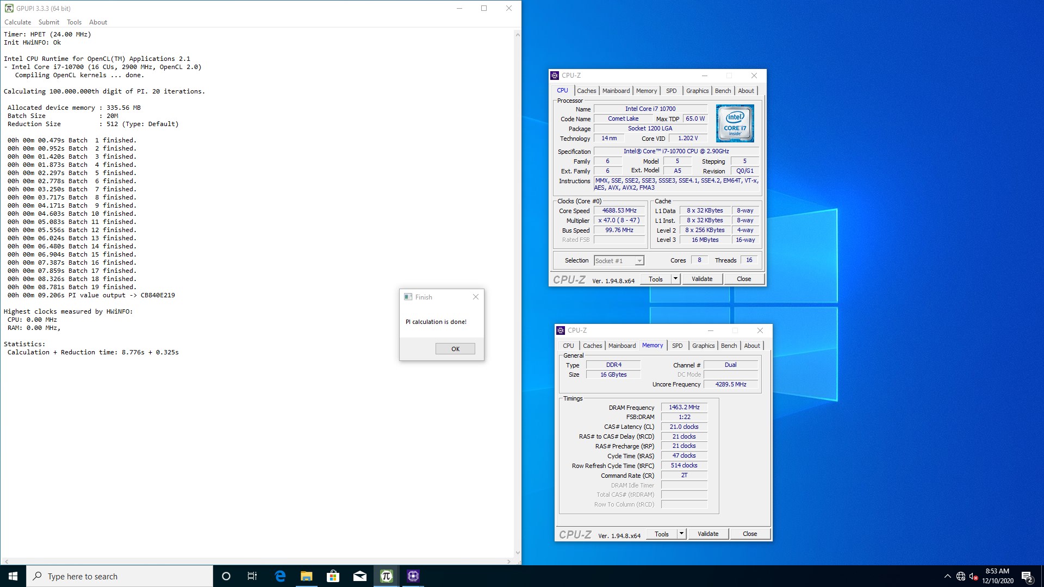The image size is (1044, 587).
Task: Open Microsoft Store from taskbar
Action: [x=333, y=576]
